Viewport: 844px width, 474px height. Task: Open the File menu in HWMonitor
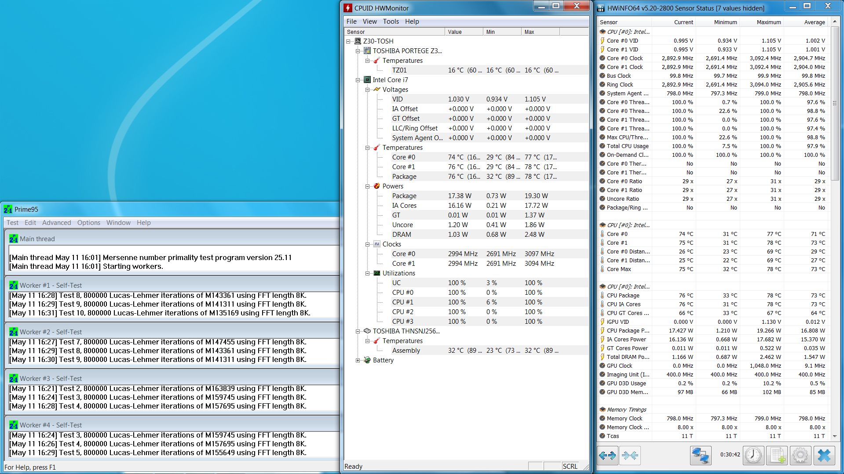(351, 22)
